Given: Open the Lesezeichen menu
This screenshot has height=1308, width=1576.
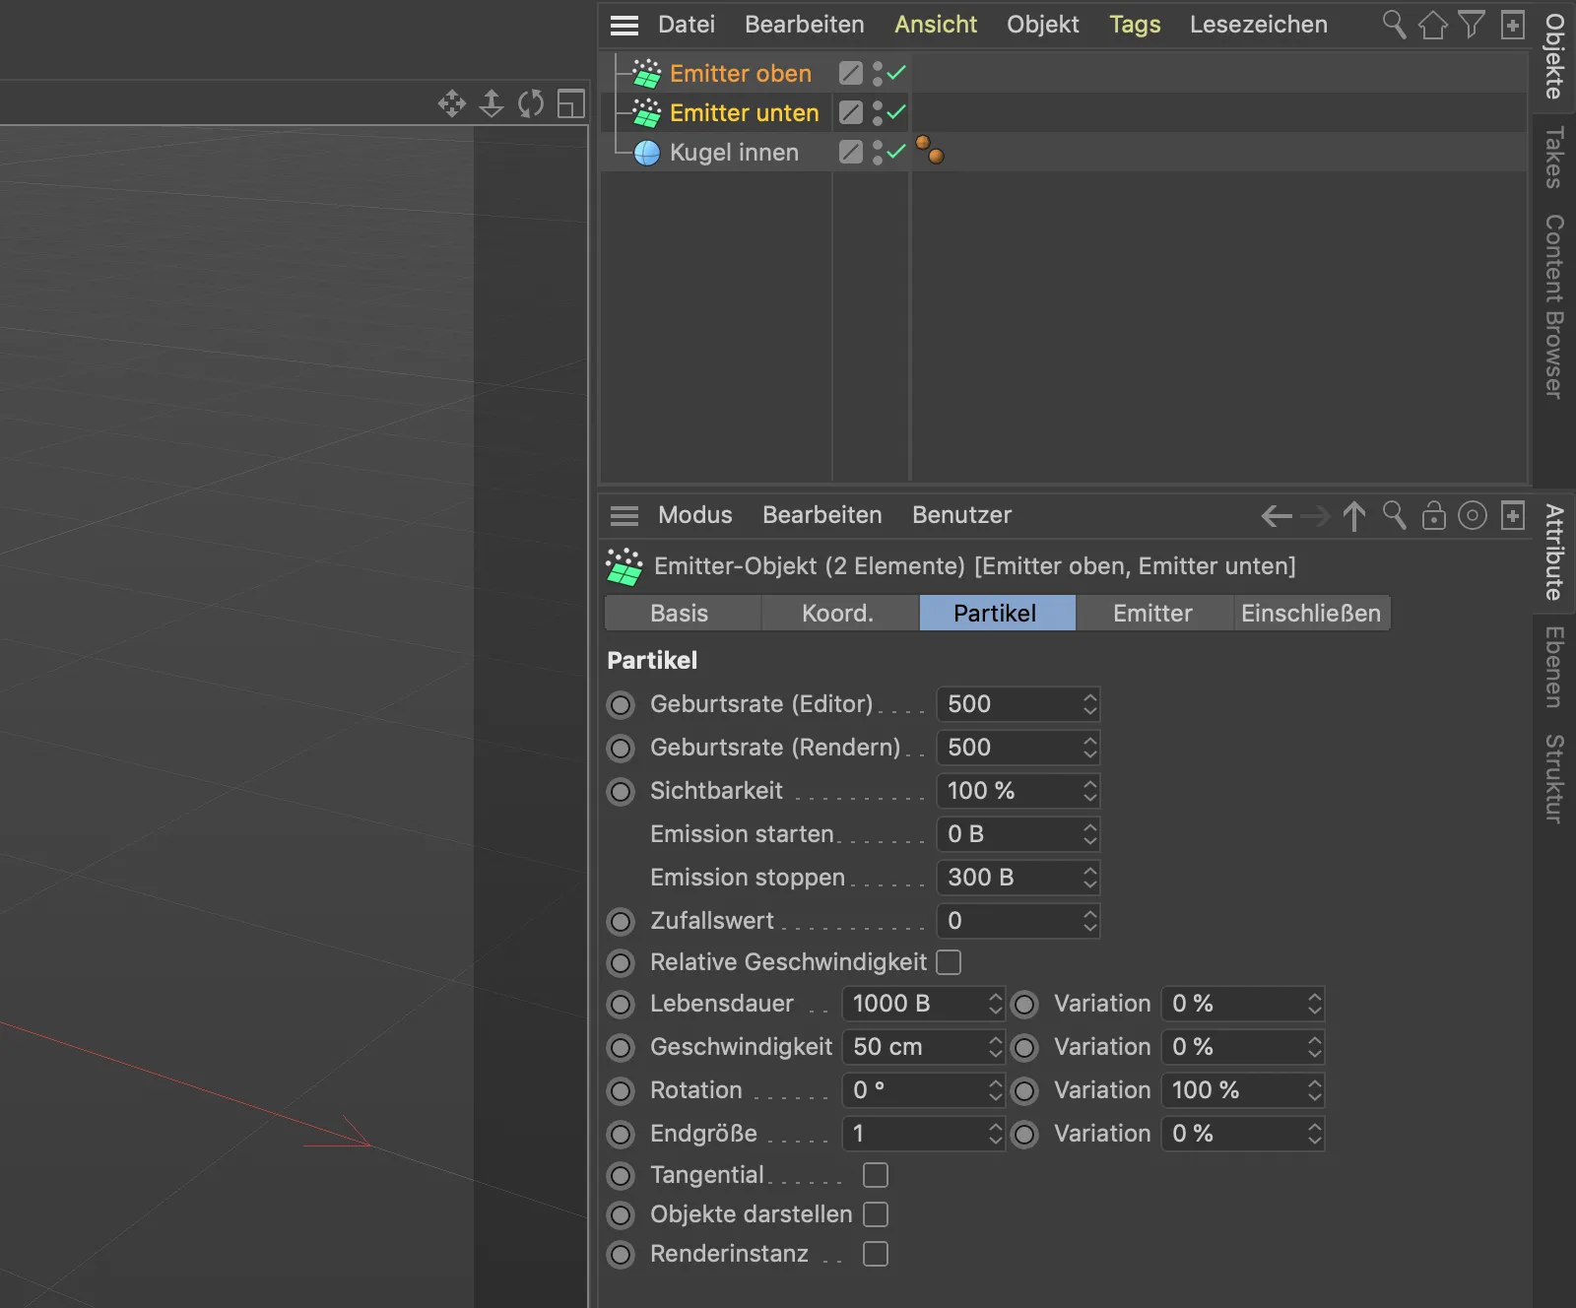Looking at the screenshot, I should [x=1259, y=25].
